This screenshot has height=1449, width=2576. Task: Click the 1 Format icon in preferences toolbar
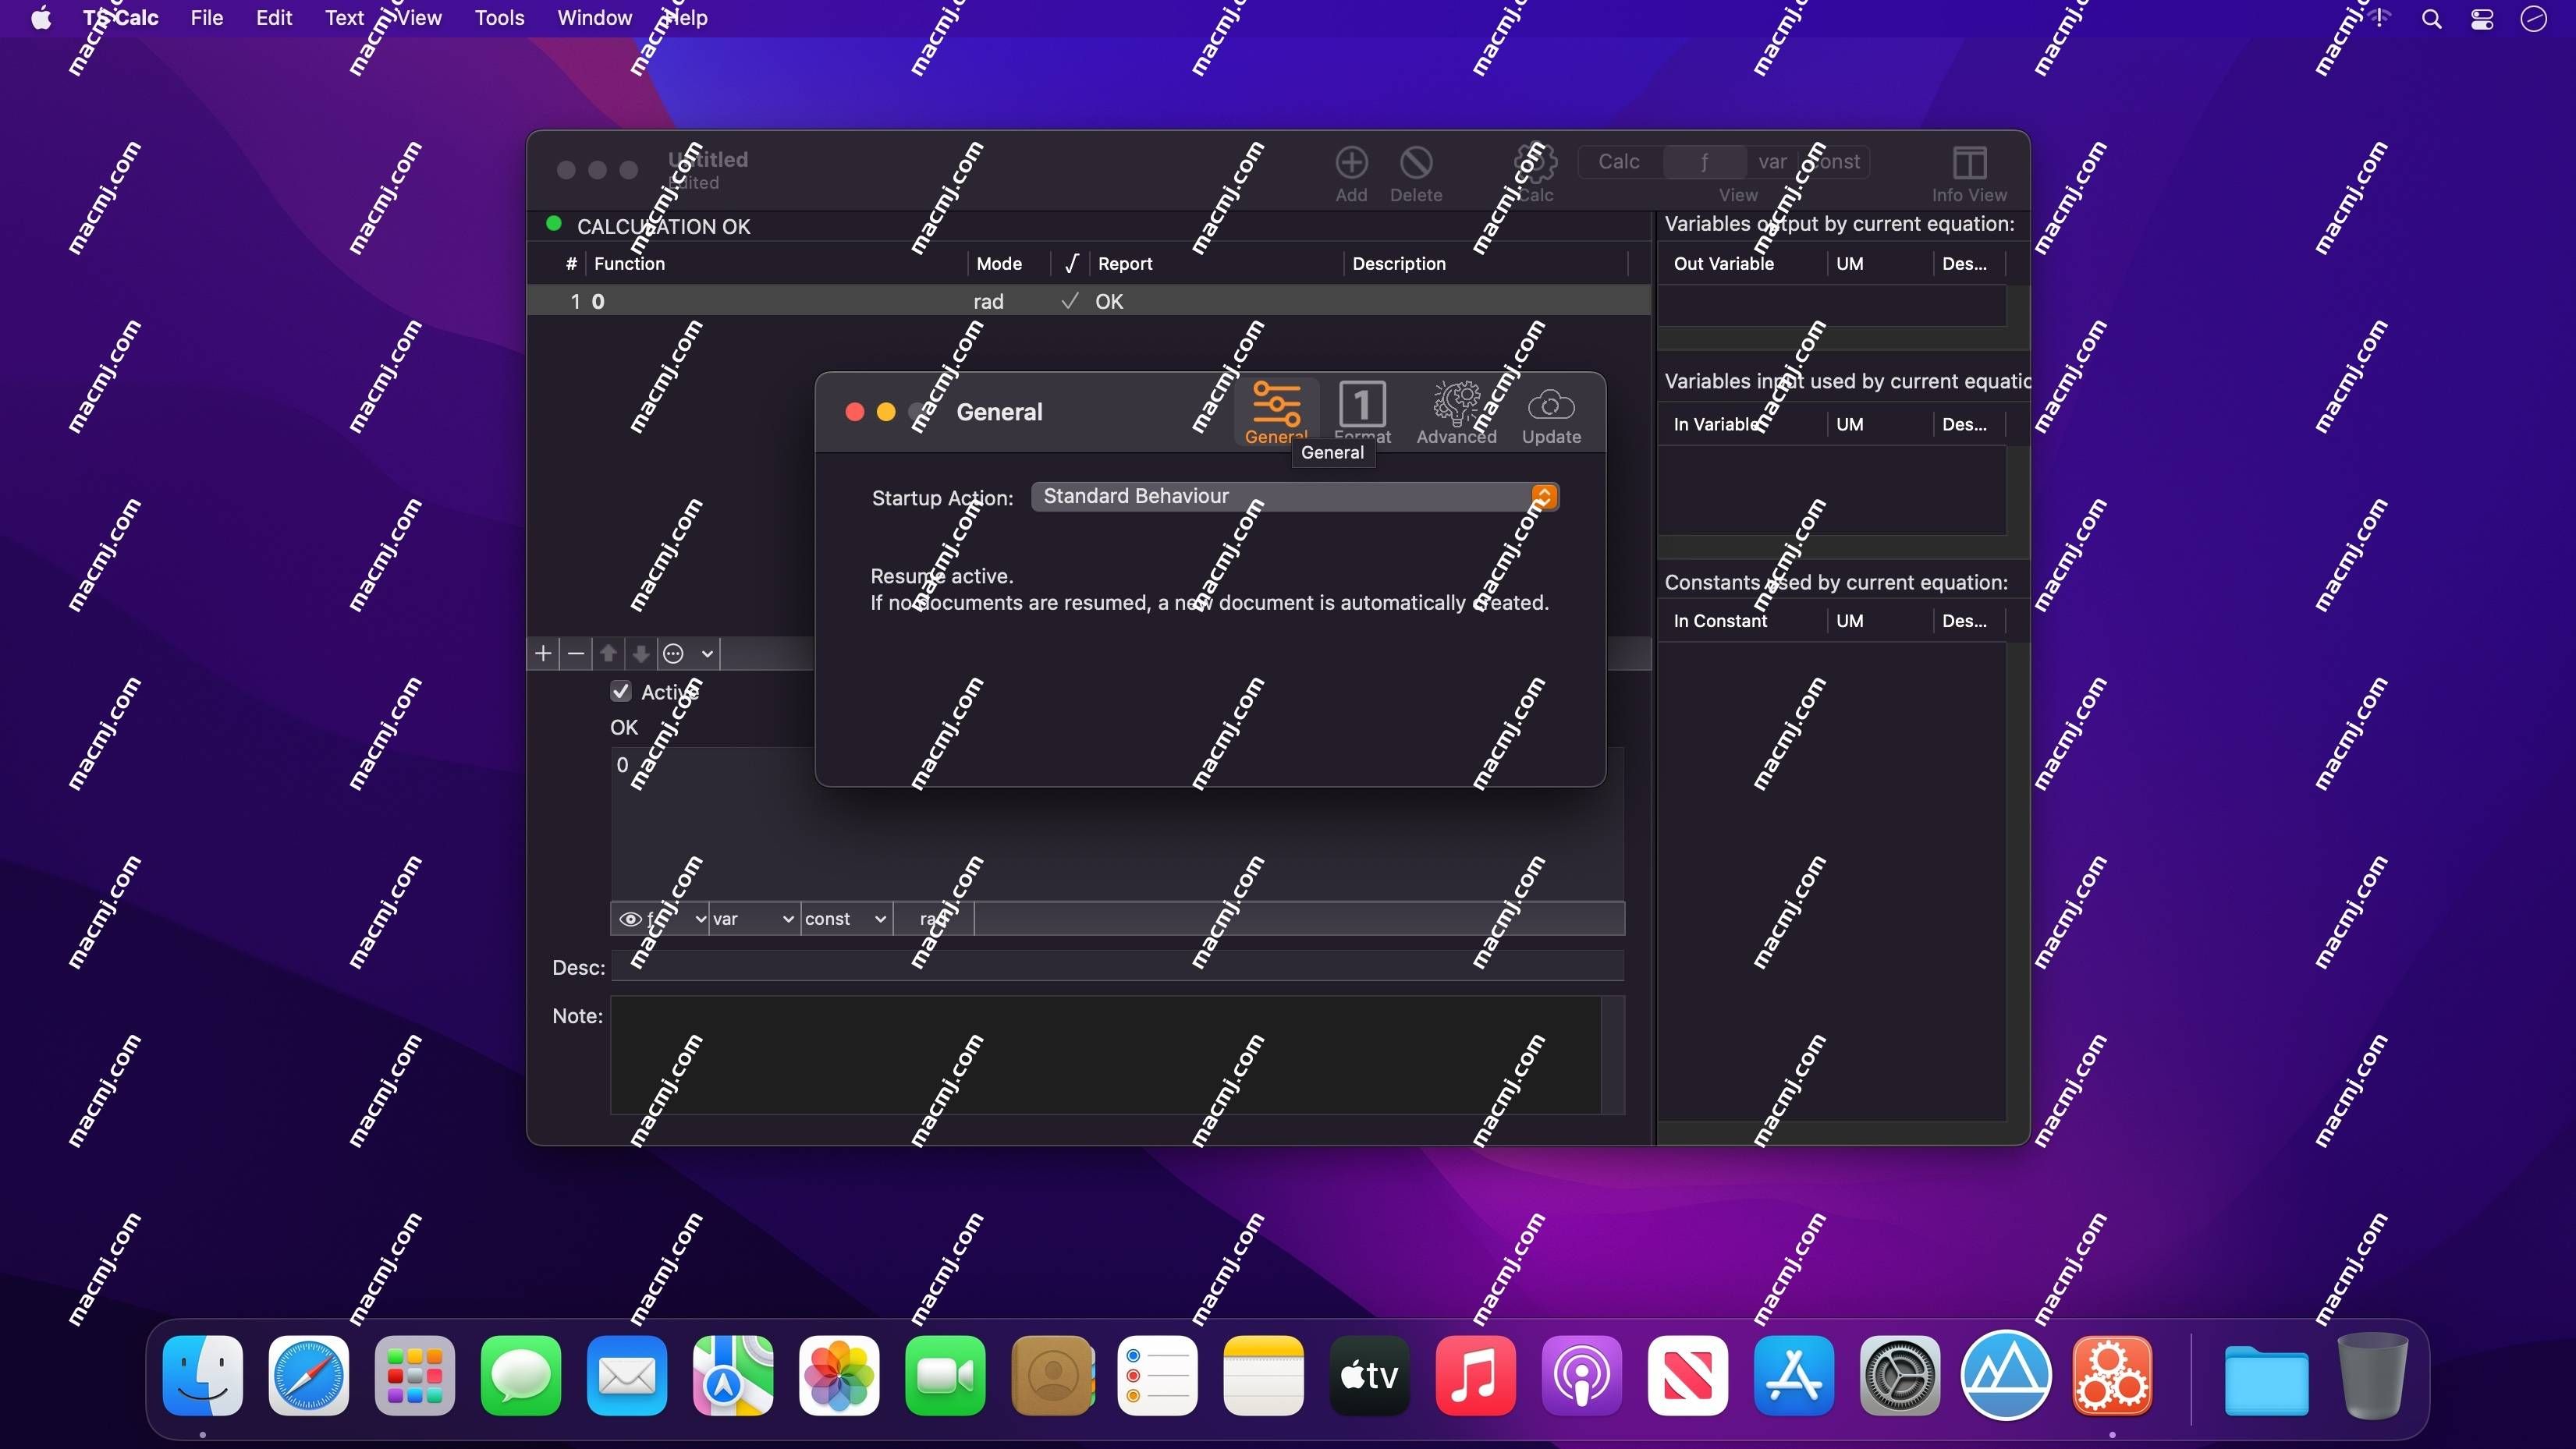(x=1362, y=410)
